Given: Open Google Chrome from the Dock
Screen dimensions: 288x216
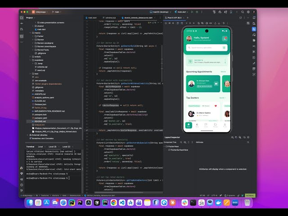Looking at the screenshot, I should (114, 203).
